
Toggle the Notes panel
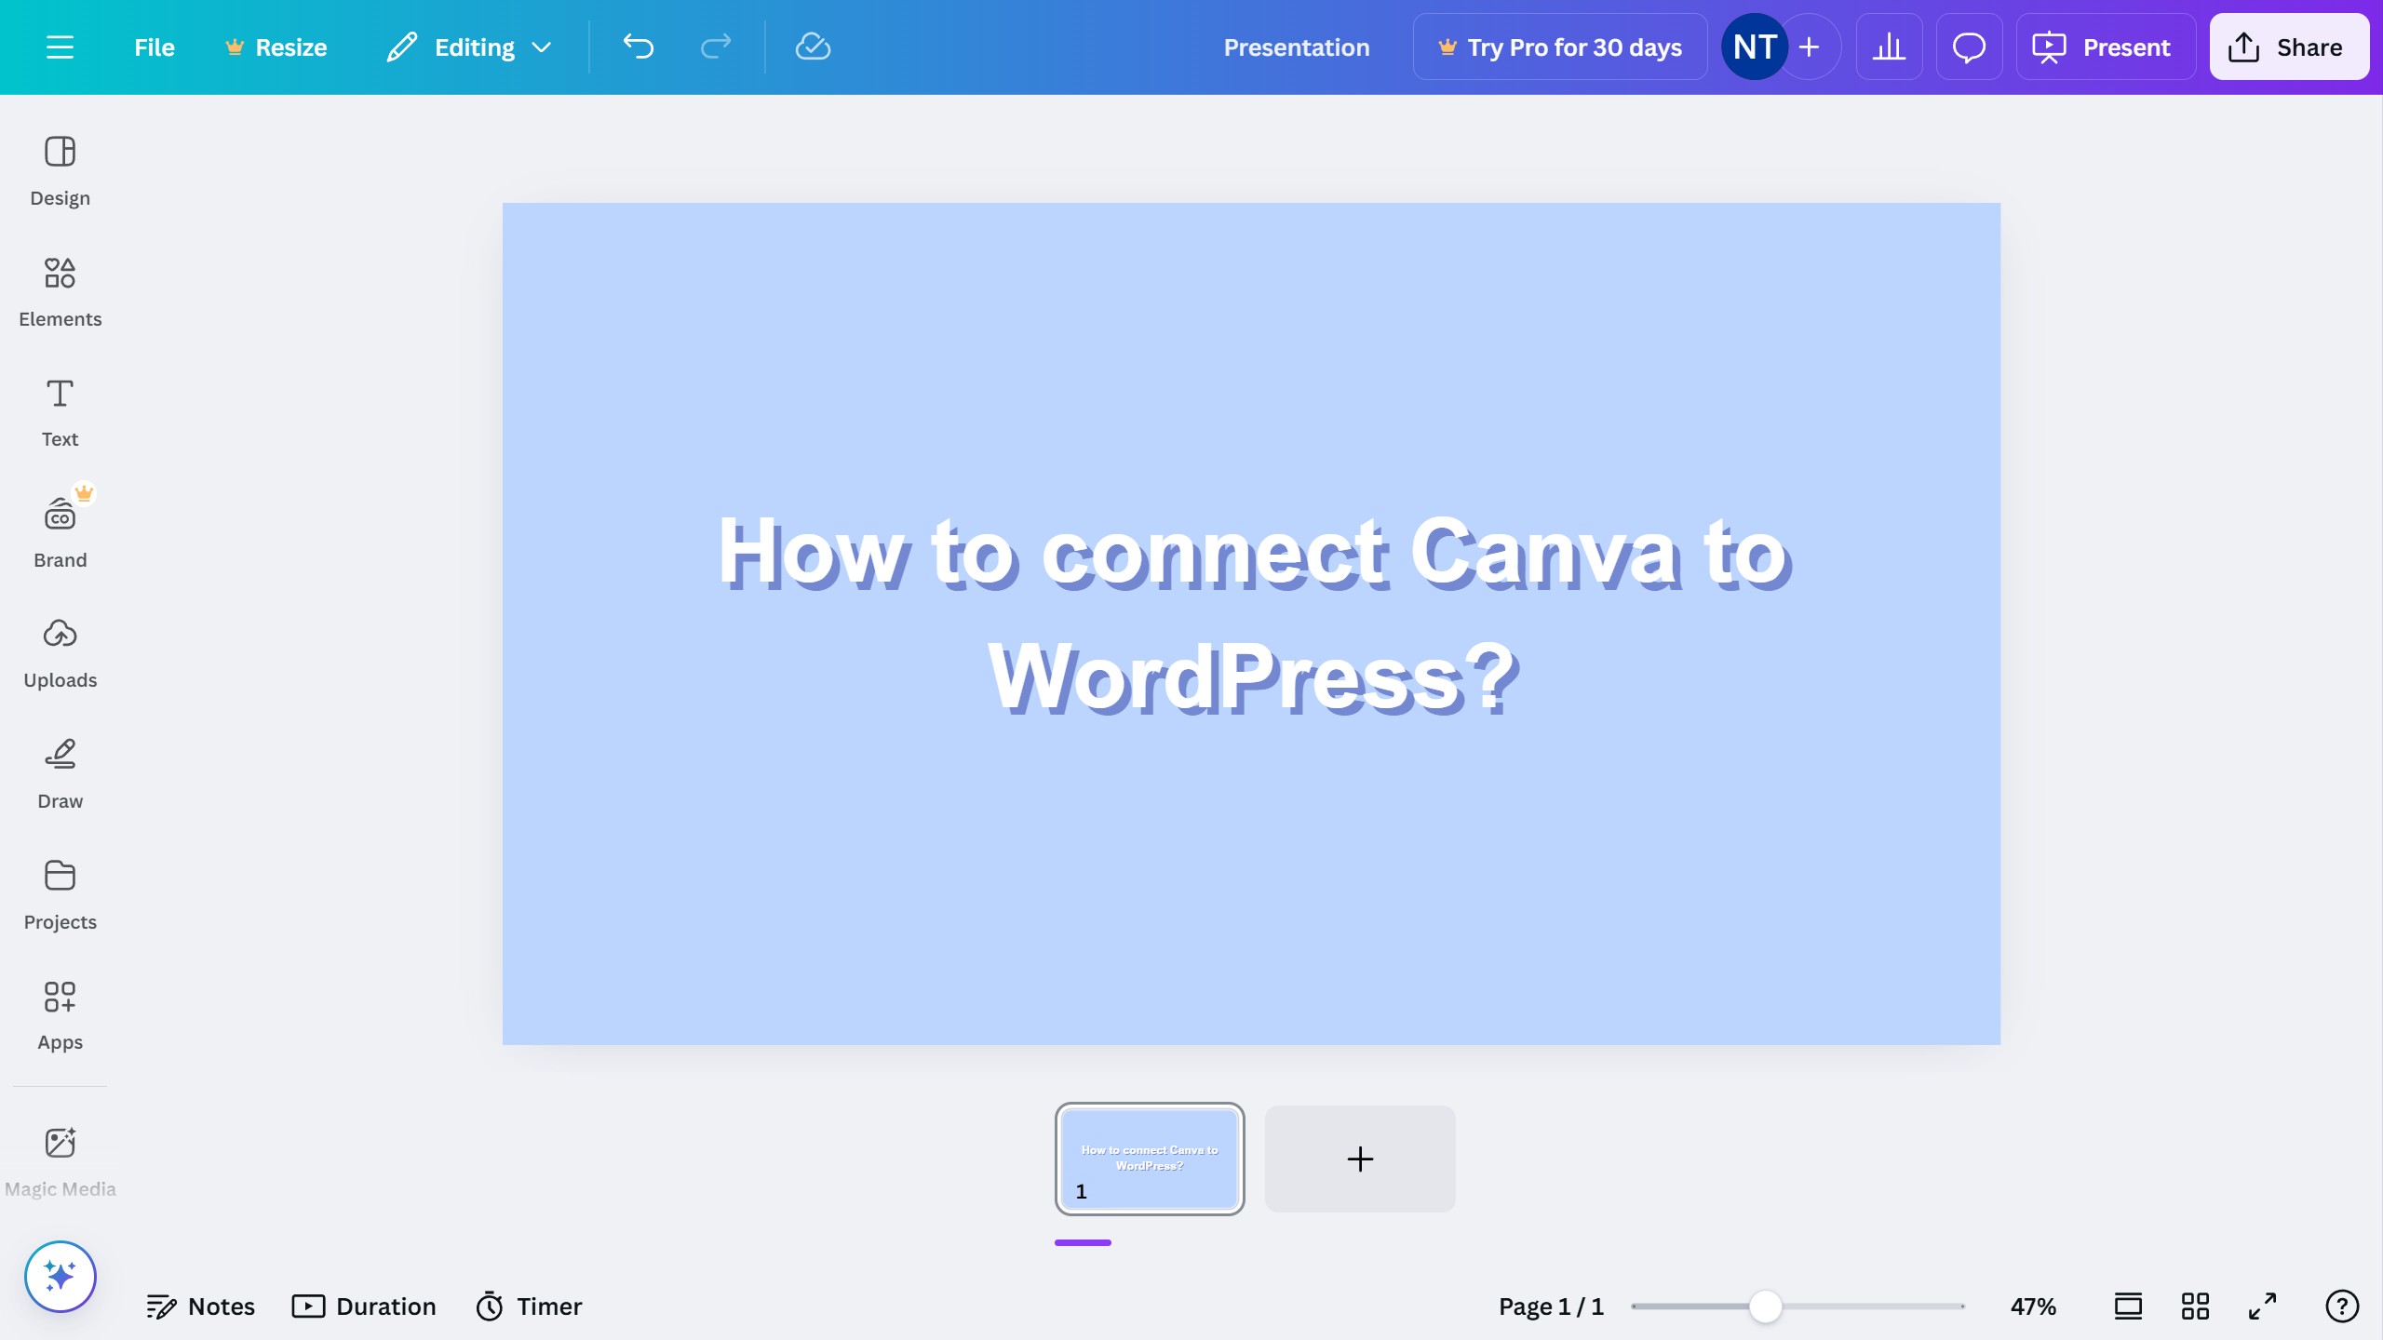click(201, 1306)
